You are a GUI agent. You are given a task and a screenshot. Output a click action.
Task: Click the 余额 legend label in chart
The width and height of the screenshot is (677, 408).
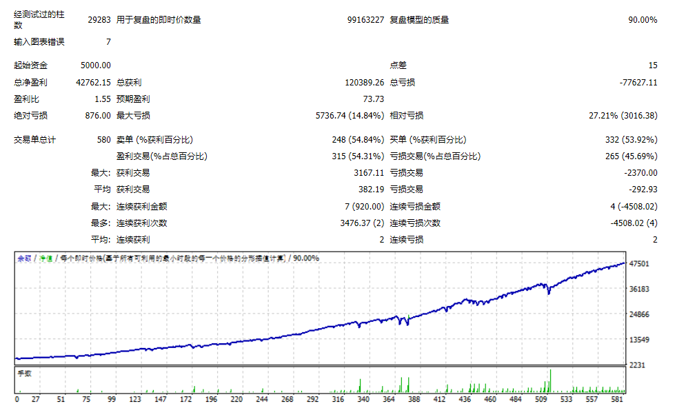coord(24,258)
